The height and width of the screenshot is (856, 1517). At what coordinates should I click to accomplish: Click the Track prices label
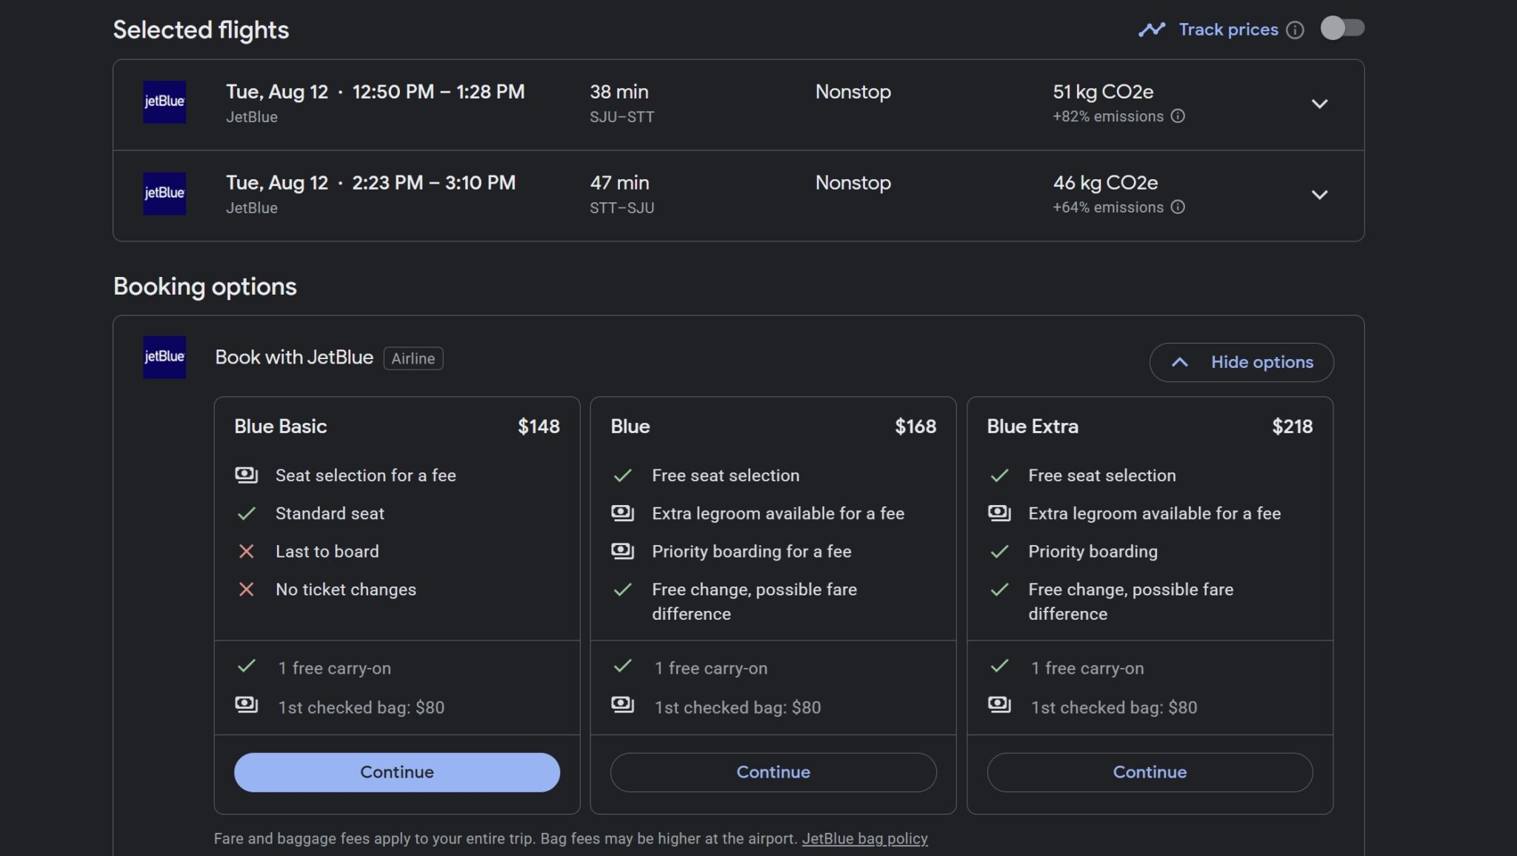1228,30
